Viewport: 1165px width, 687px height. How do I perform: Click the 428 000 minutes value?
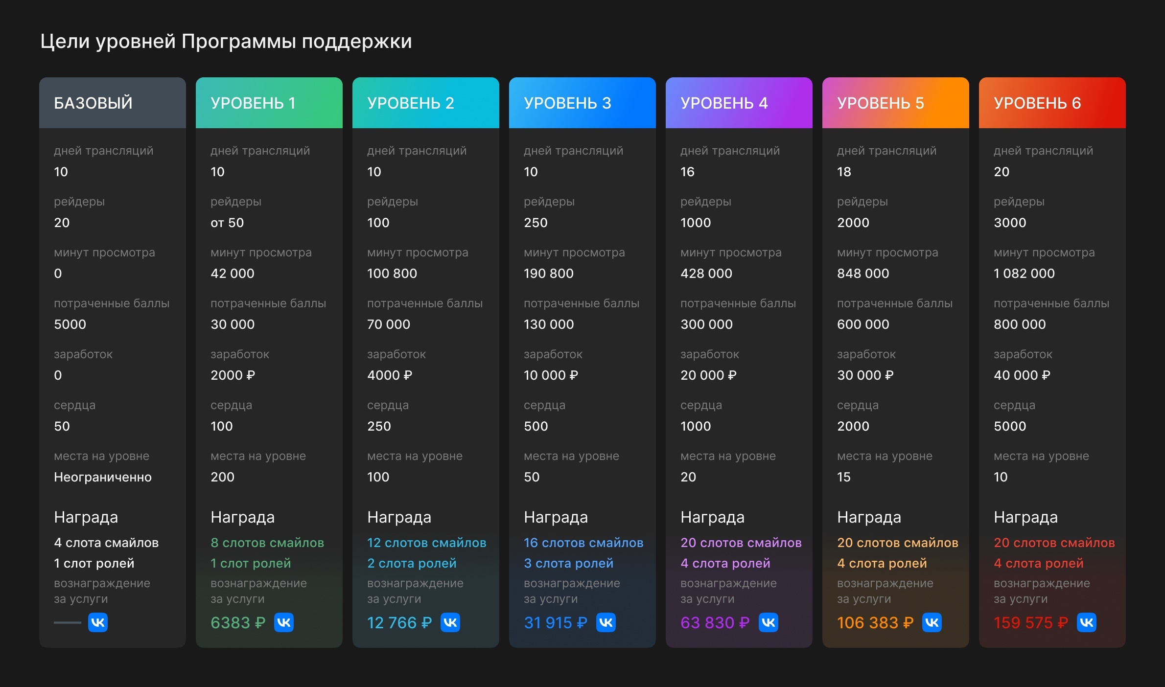pos(706,274)
